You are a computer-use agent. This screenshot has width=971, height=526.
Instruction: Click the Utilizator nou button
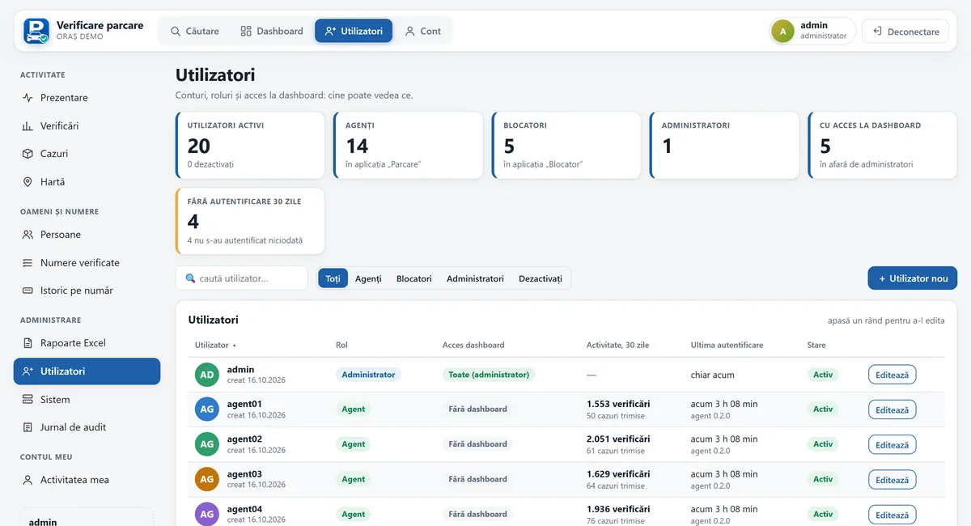pos(913,278)
